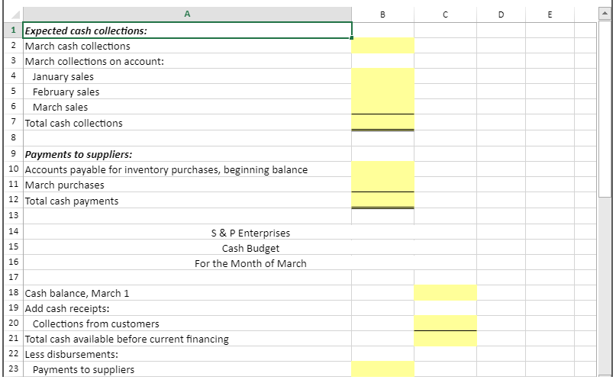Click the vertical scrollbar thumb
The height and width of the screenshot is (383, 616).
coord(605,109)
